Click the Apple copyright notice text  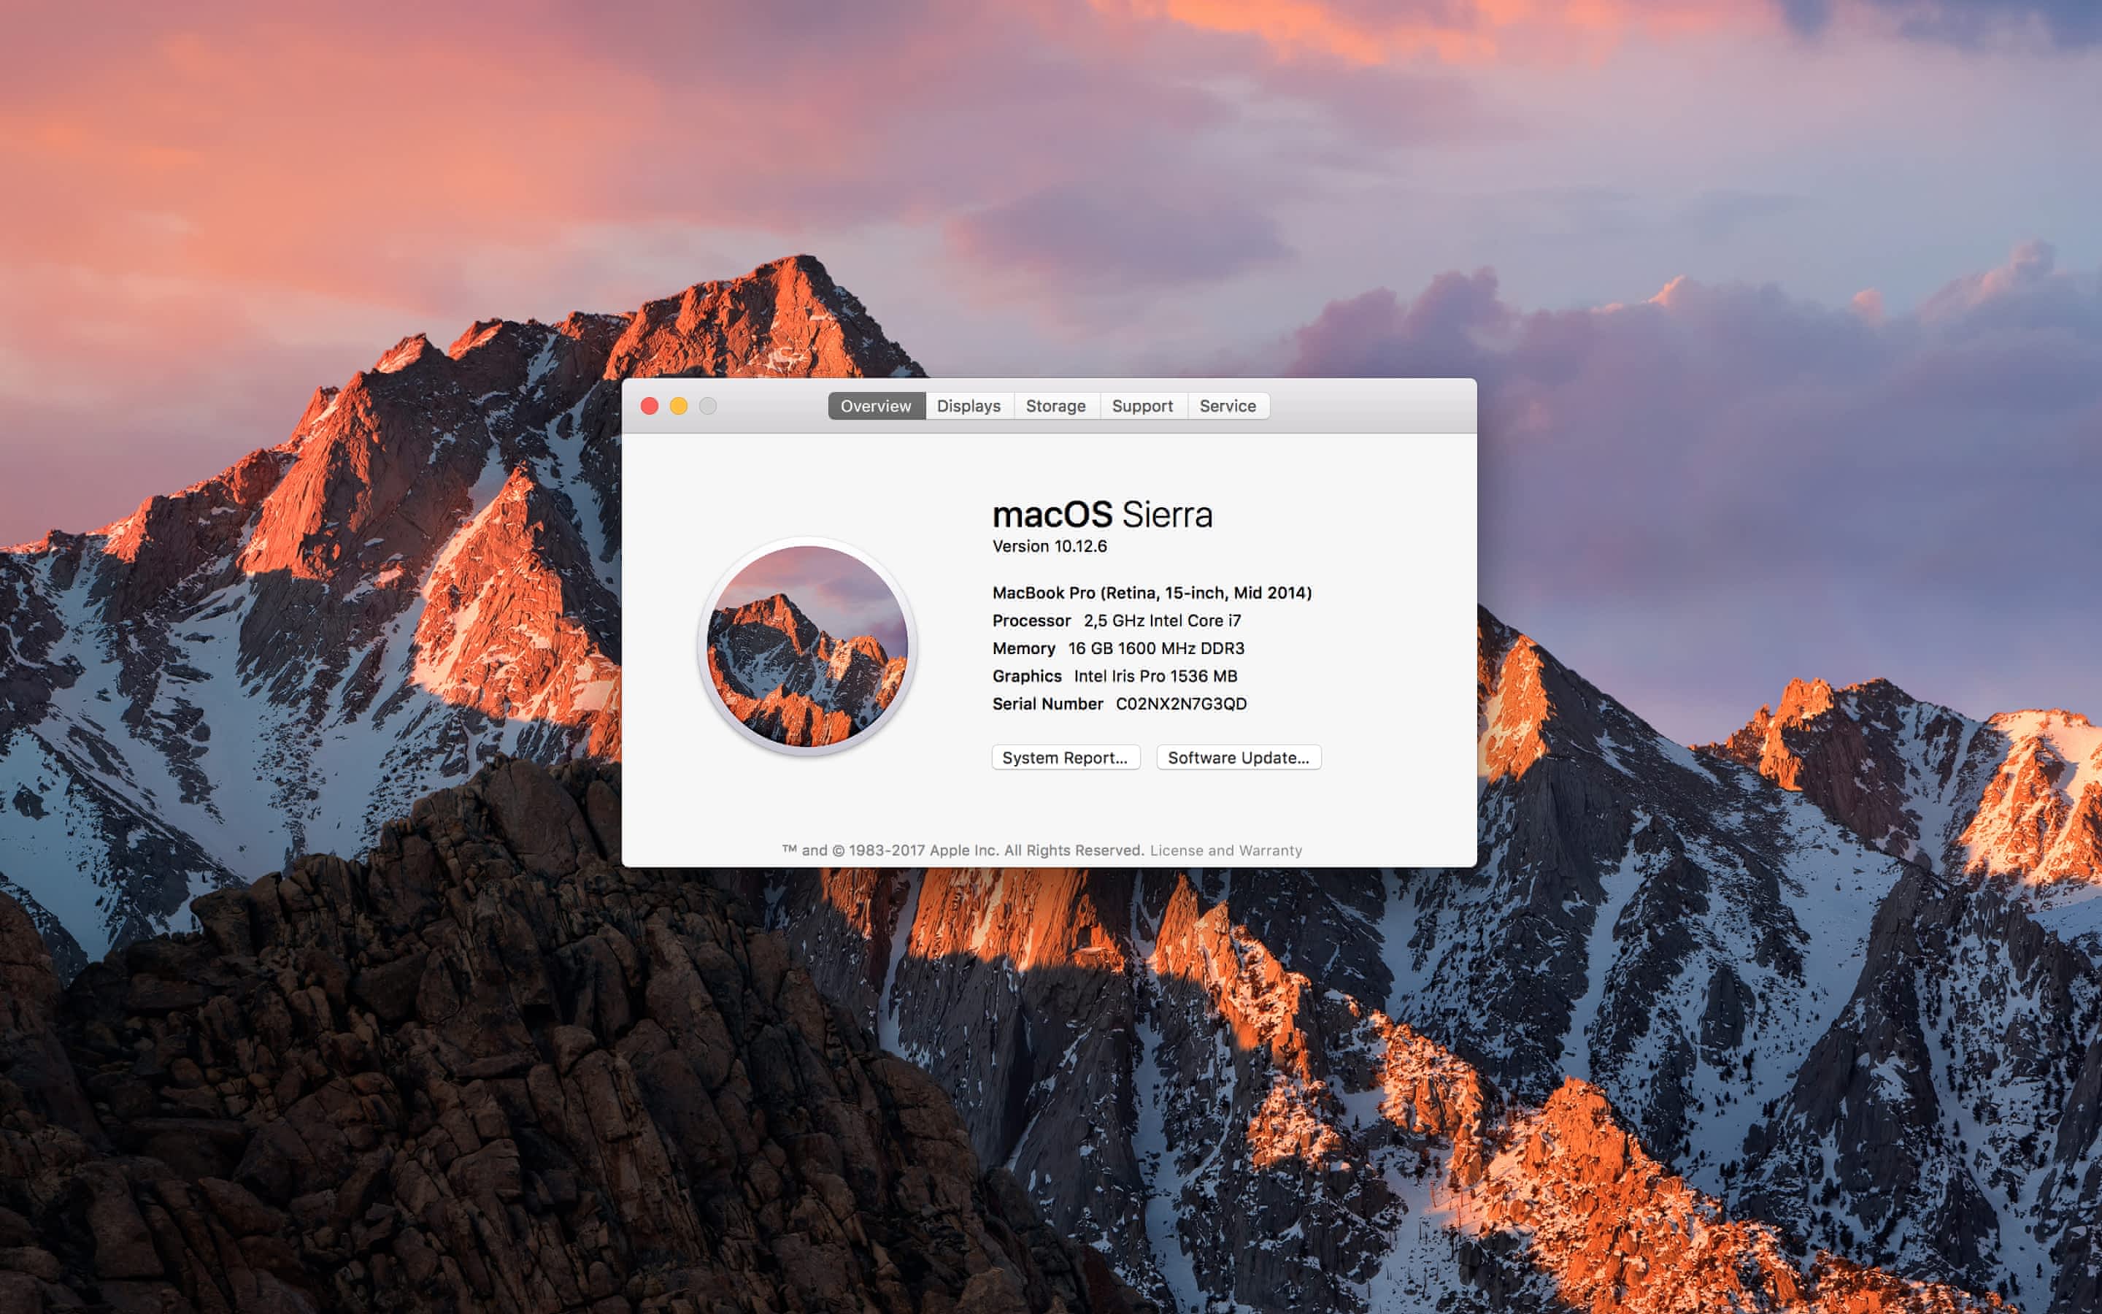click(x=963, y=850)
